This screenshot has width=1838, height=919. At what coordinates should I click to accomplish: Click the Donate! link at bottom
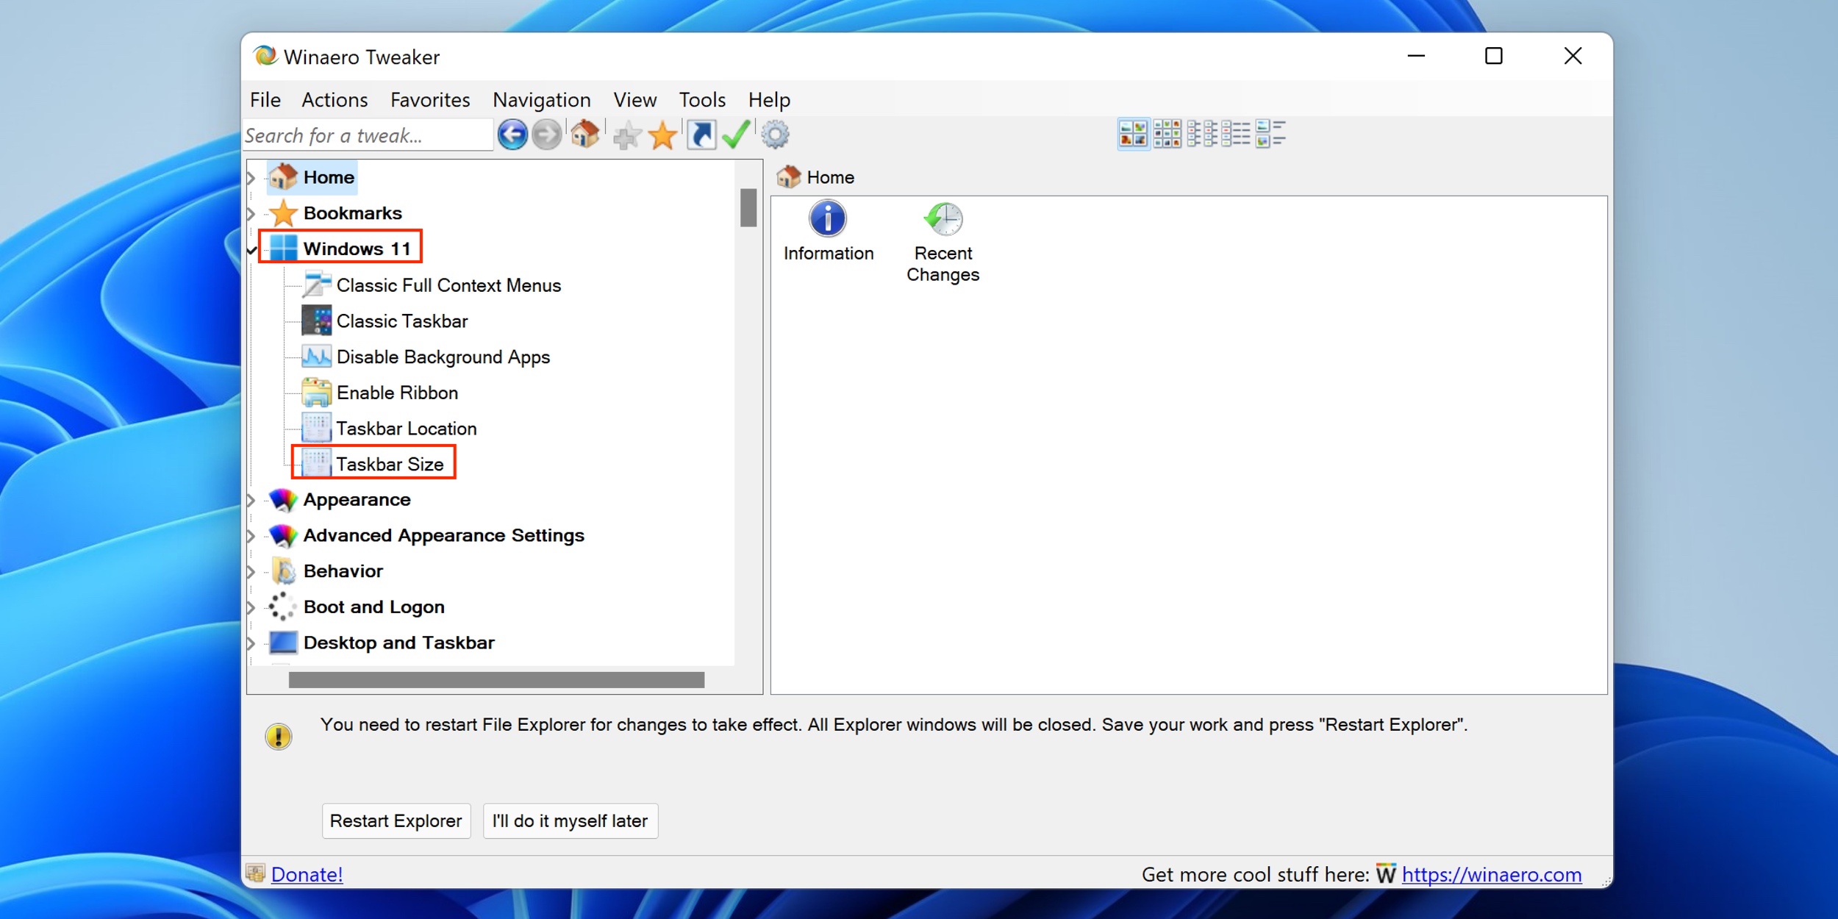point(307,874)
